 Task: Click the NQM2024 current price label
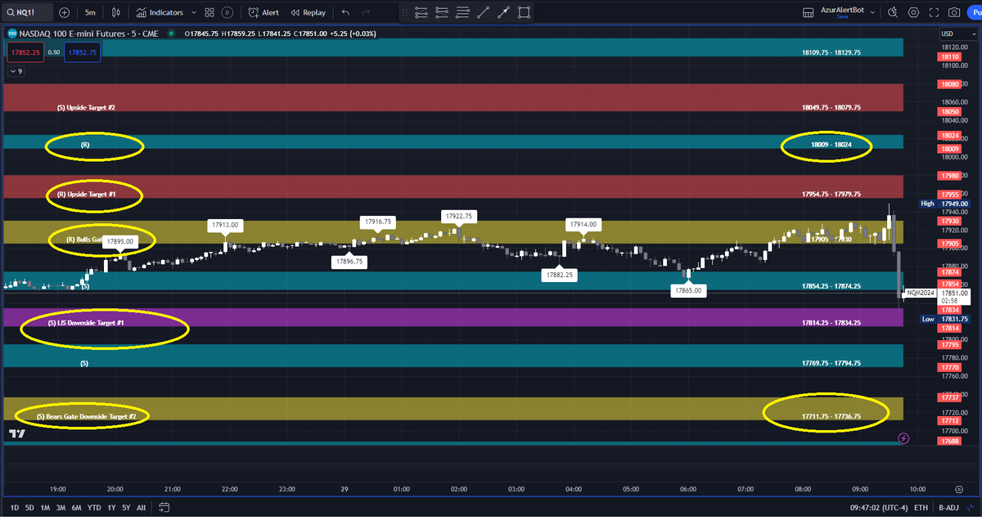pos(920,293)
